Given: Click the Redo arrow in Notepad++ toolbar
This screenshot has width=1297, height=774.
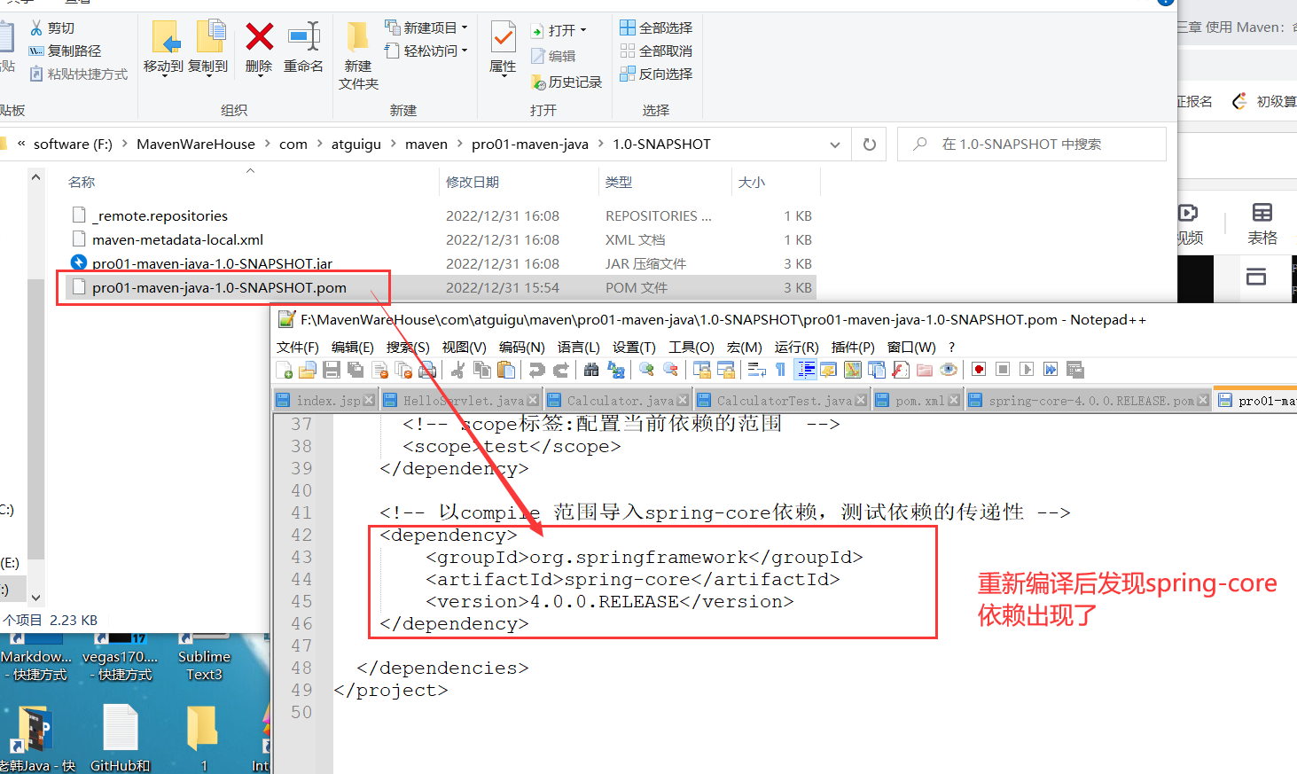Looking at the screenshot, I should 560,370.
